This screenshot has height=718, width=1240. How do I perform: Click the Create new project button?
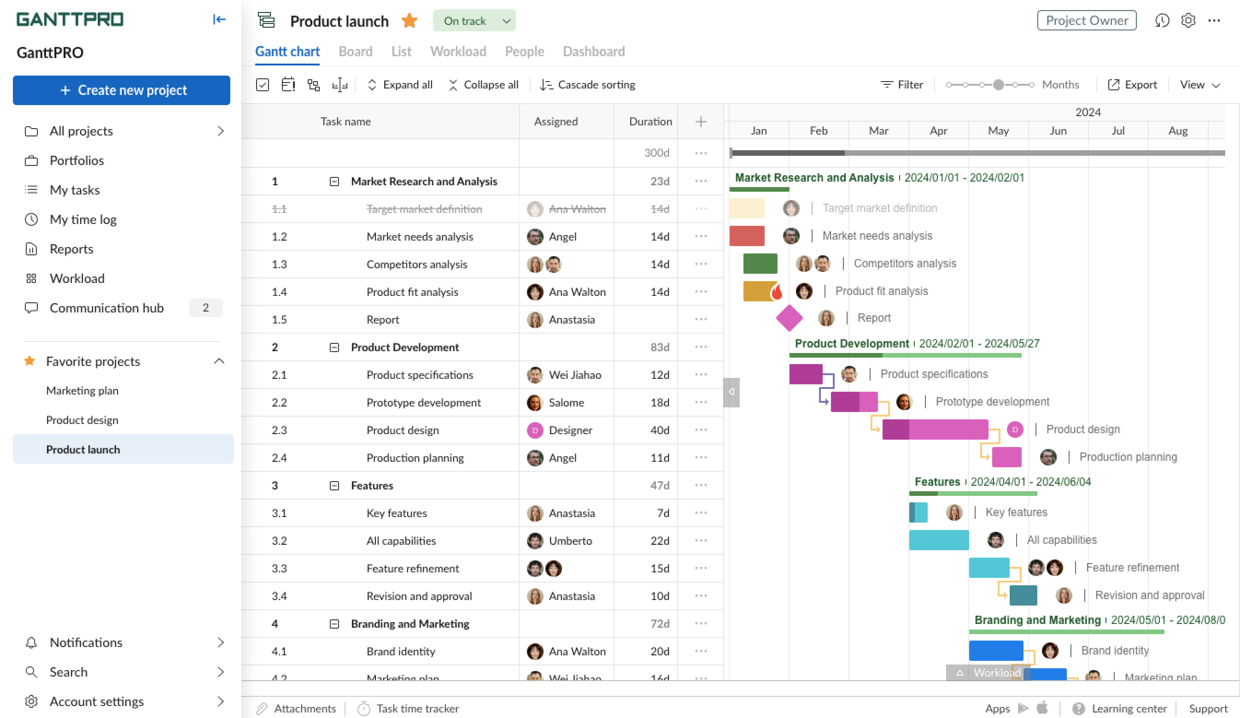[122, 90]
